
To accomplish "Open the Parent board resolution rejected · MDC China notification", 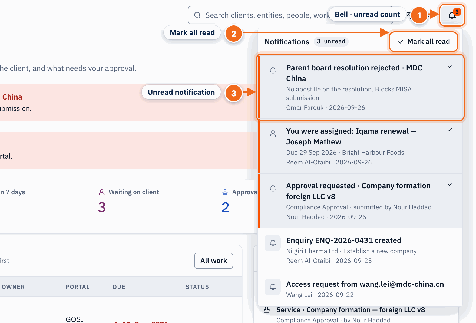I will point(361,87).
